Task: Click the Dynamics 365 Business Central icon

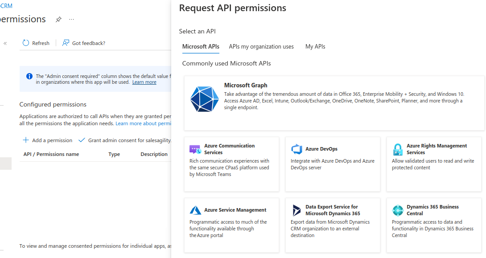Action: pos(397,210)
